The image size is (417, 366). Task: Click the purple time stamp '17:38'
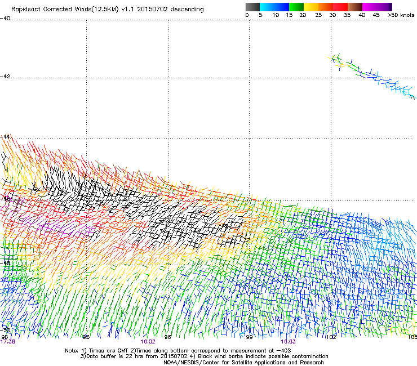click(8, 342)
